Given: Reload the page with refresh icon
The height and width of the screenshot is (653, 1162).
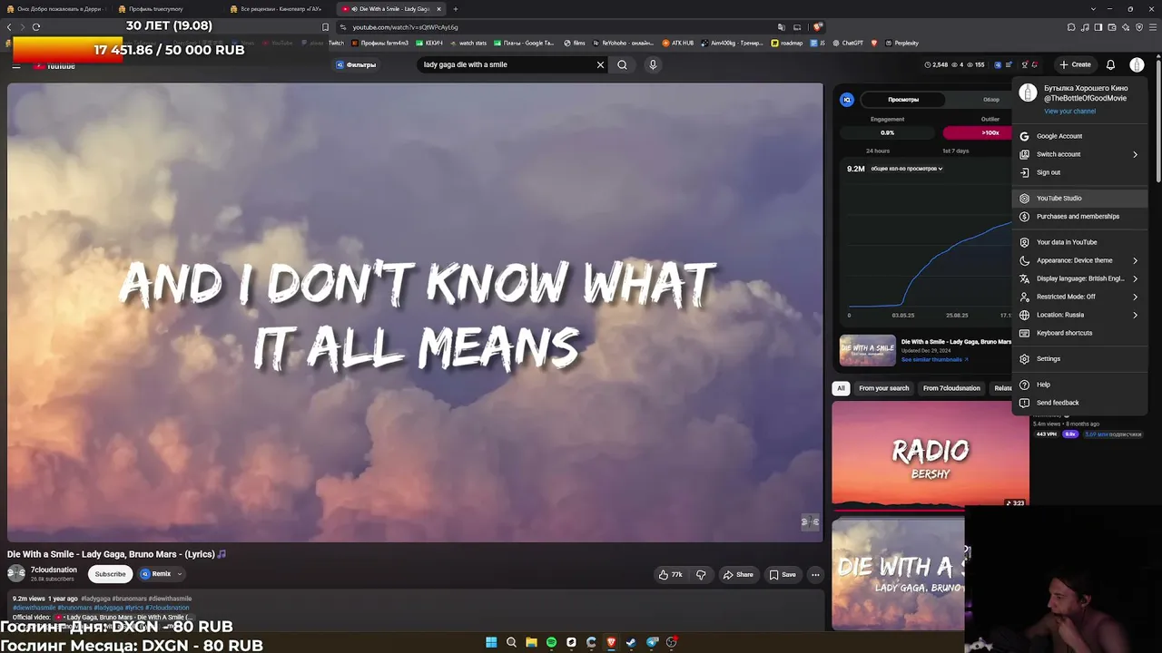Looking at the screenshot, I should tap(36, 27).
